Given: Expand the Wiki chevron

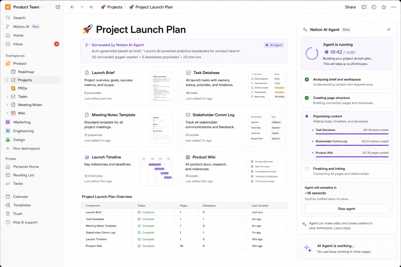Looking at the screenshot, I should pos(7,113).
